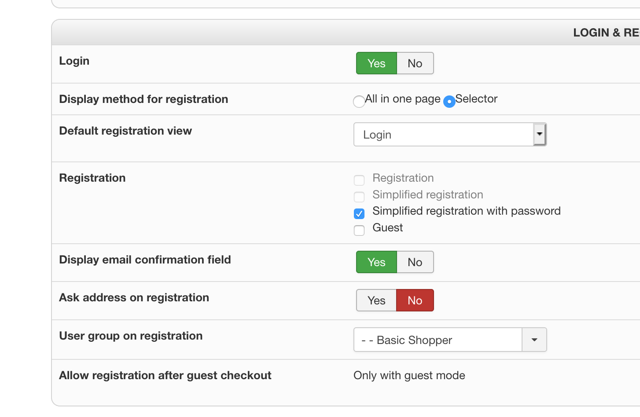Click the 'Guest' checkbox label text
This screenshot has width=640, height=417.
[x=387, y=228]
